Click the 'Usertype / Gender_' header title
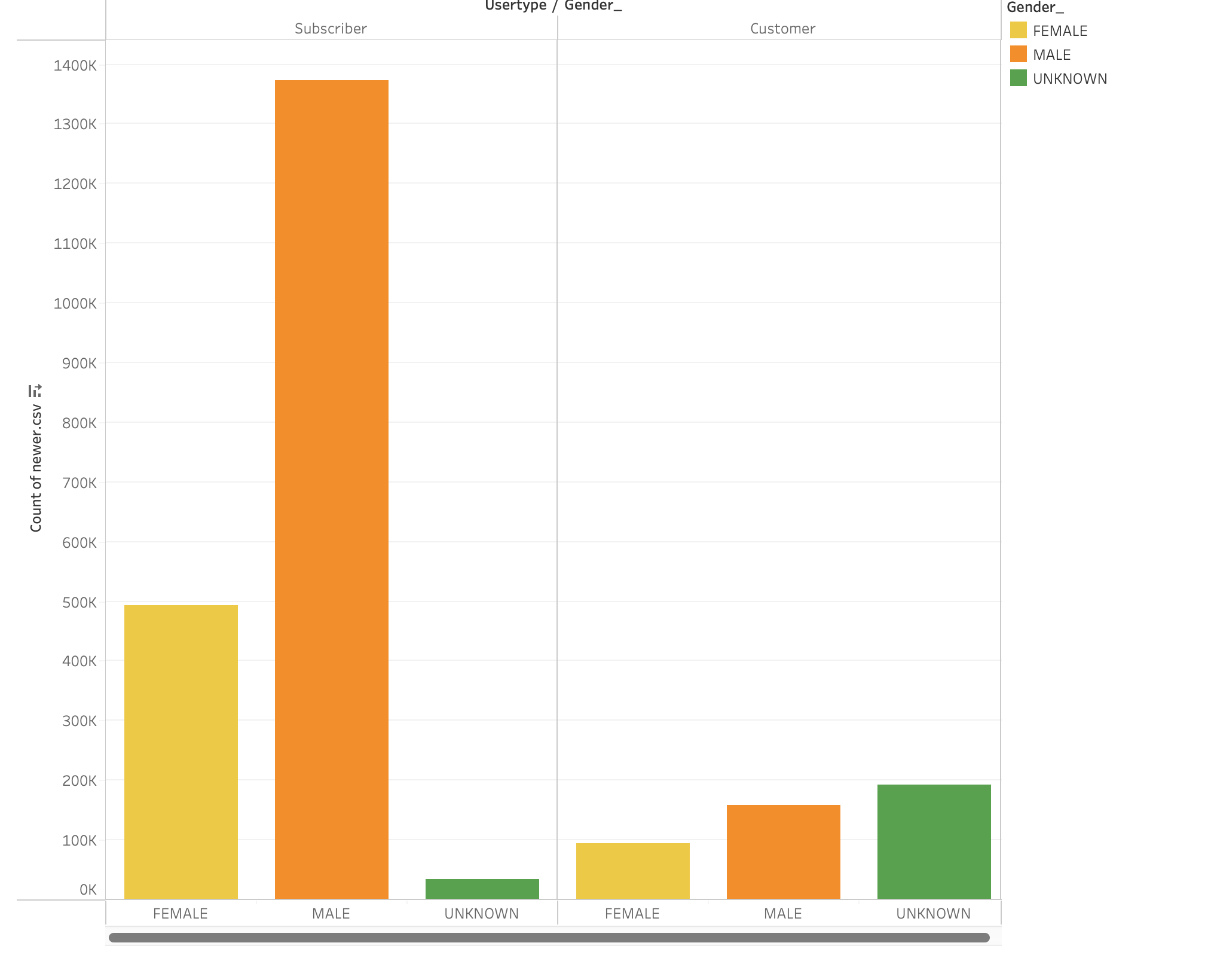This screenshot has width=1211, height=958. 553,6
